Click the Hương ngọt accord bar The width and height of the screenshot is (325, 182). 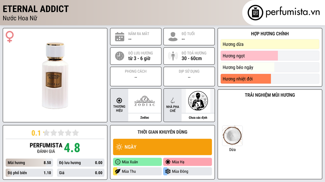[x=270, y=56]
